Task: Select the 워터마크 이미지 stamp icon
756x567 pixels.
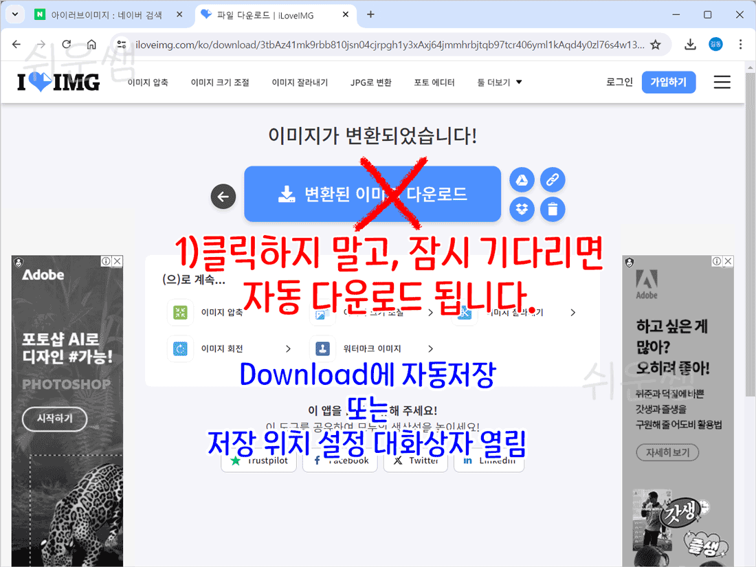Action: point(322,348)
